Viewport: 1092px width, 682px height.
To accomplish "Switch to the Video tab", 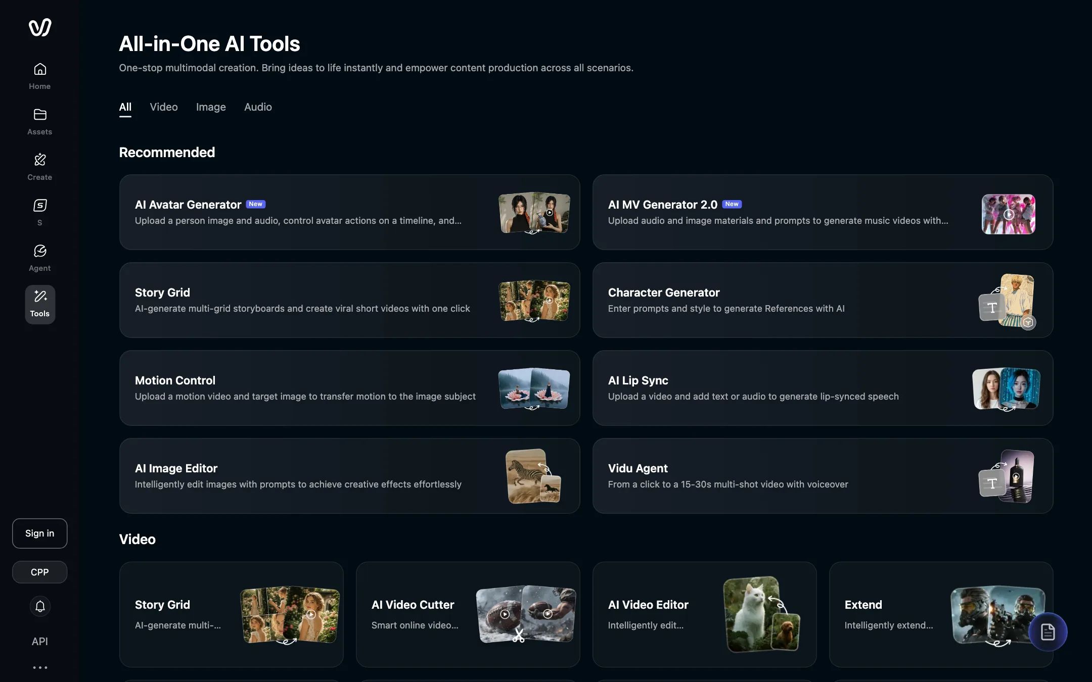I will [164, 107].
